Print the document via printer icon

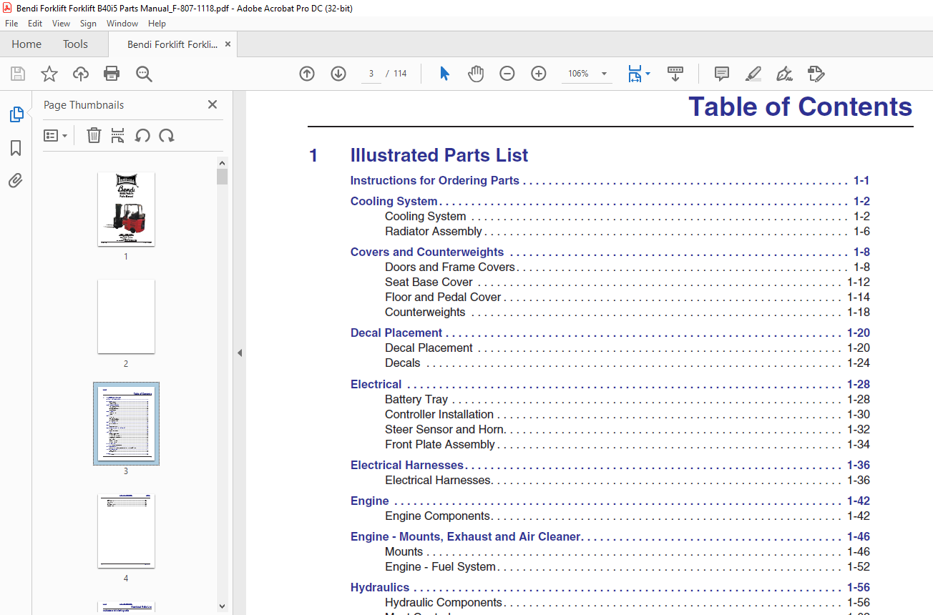(x=112, y=74)
